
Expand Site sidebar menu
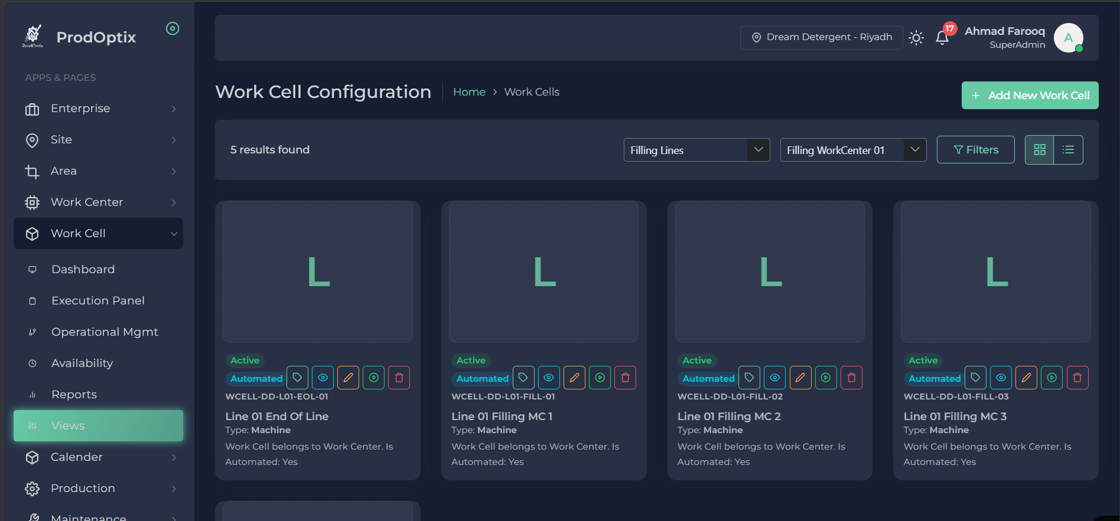[x=98, y=140]
